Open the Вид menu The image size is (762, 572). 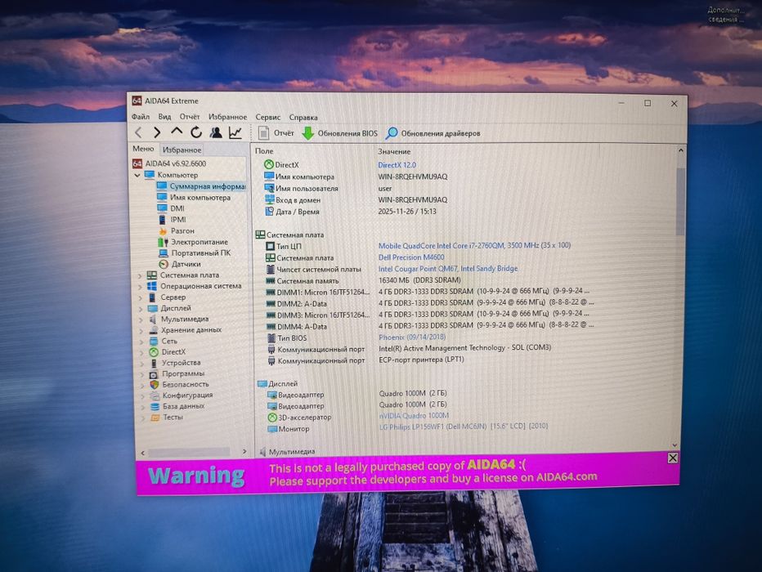click(164, 117)
